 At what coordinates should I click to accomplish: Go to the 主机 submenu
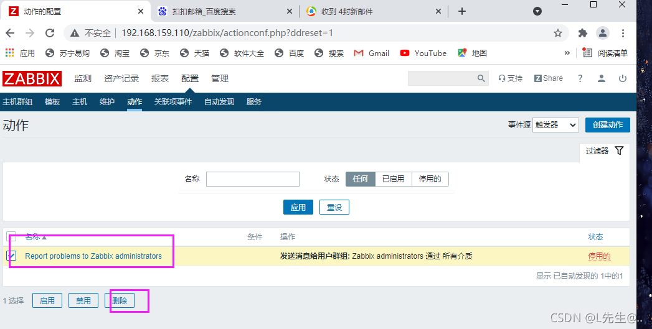(80, 102)
